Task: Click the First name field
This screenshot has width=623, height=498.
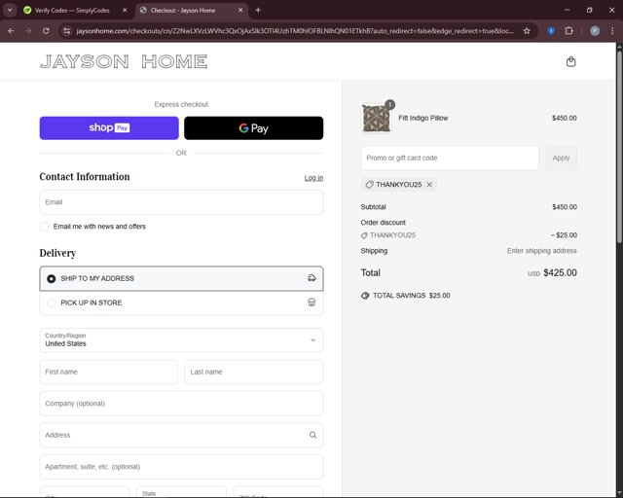Action: (x=108, y=372)
